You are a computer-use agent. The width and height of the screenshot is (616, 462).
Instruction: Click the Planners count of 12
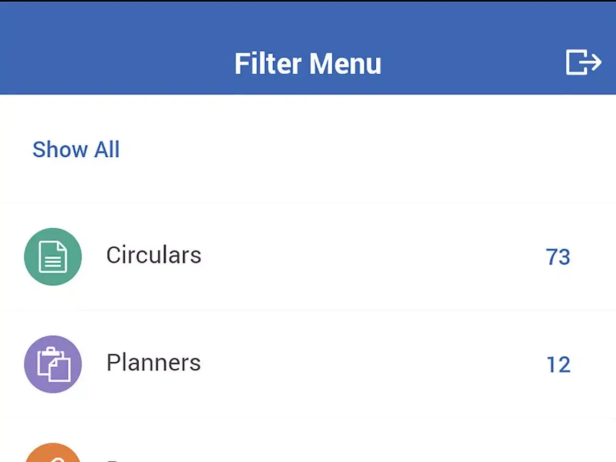coord(558,364)
